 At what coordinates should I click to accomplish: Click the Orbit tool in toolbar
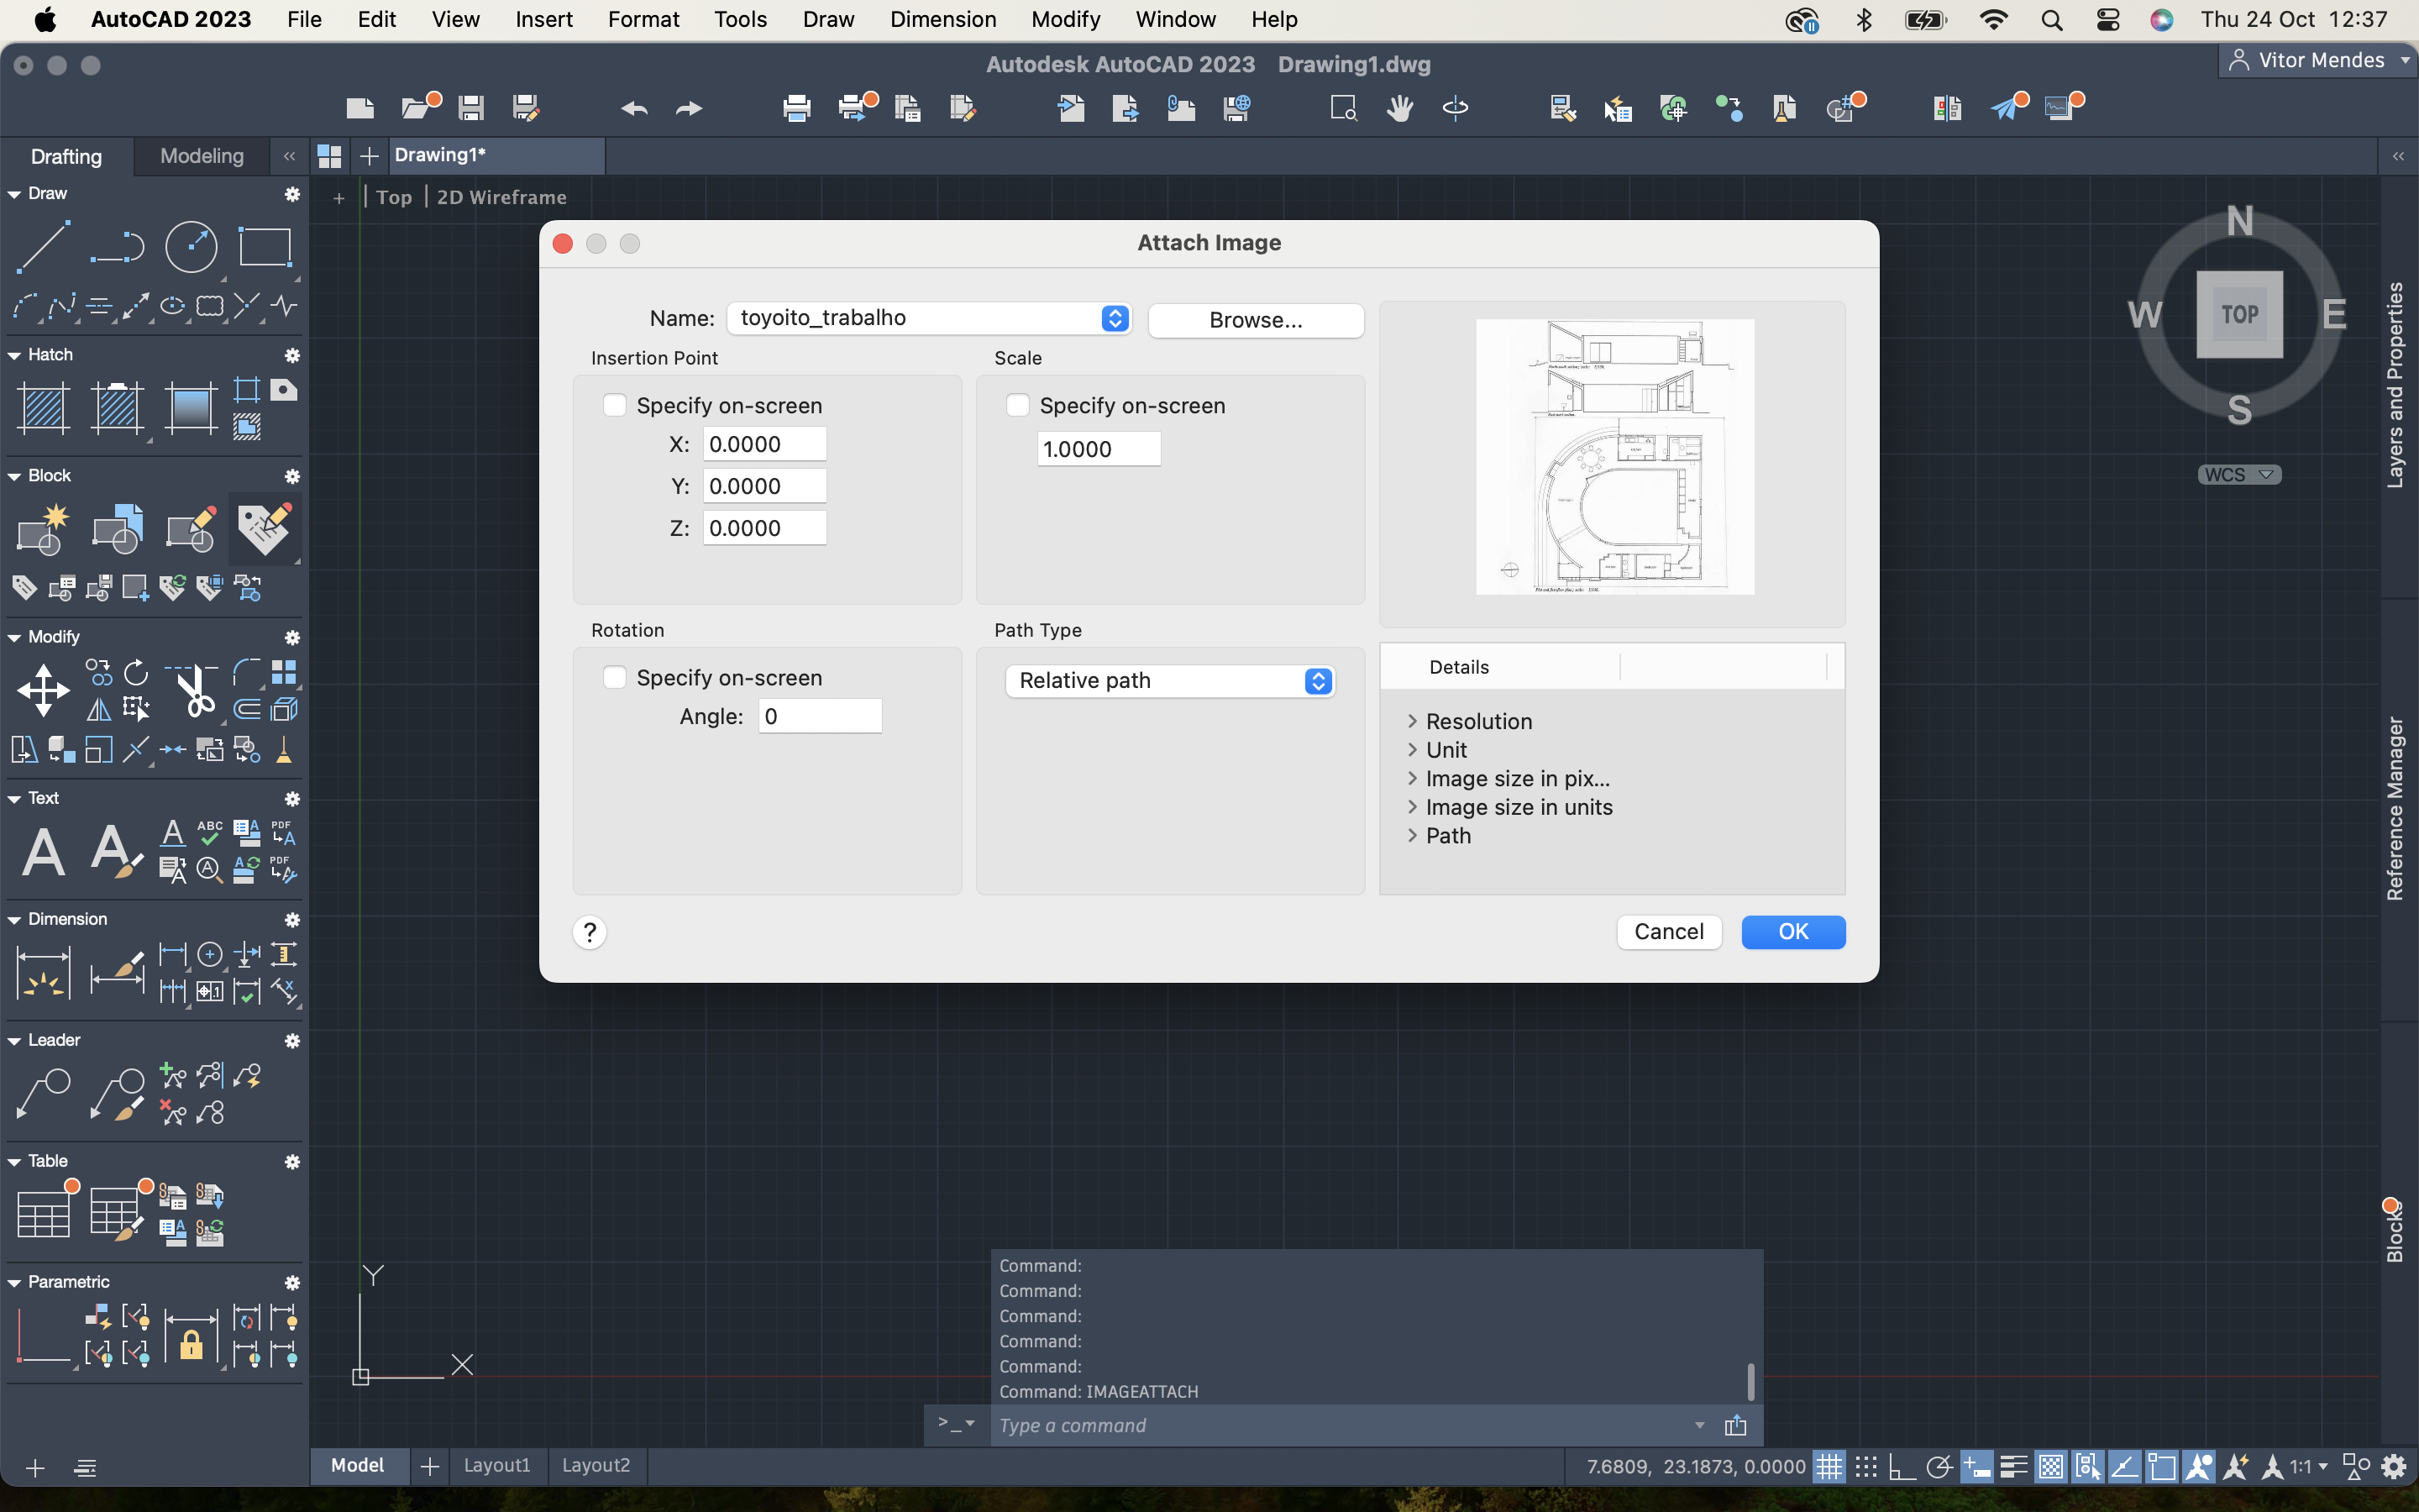point(1456,108)
